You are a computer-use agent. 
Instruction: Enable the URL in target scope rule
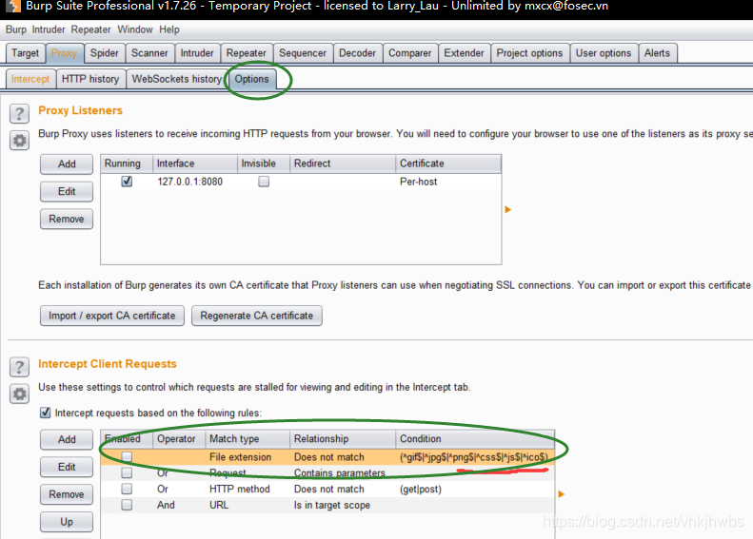coord(127,505)
